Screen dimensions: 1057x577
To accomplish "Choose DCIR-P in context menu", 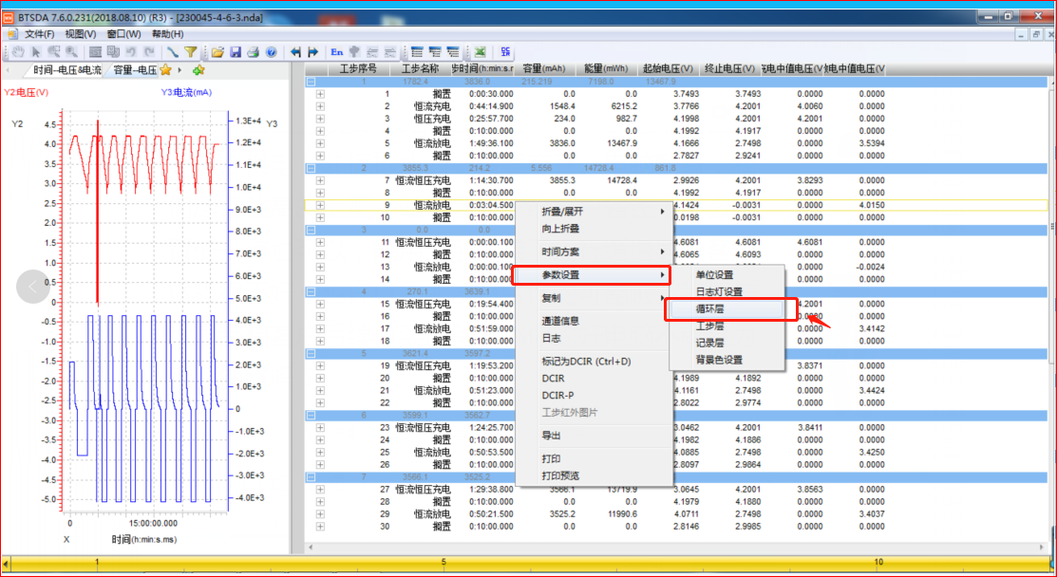I will (x=594, y=395).
